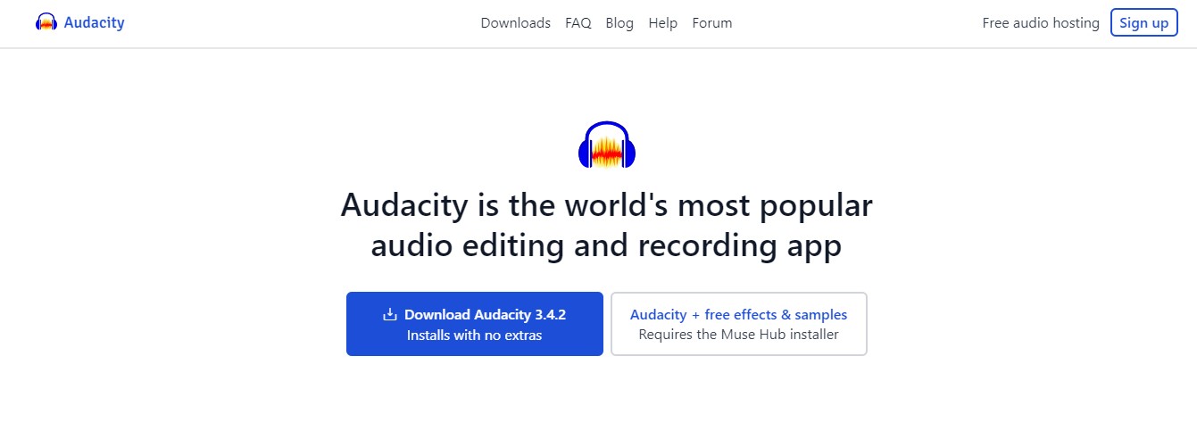Click the Sign up button
The width and height of the screenshot is (1197, 431).
pyautogui.click(x=1143, y=23)
